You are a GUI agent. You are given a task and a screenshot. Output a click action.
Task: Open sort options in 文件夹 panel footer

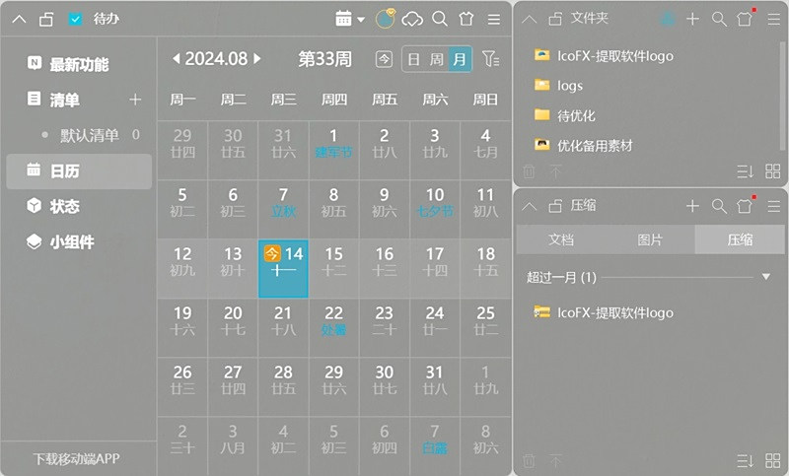(x=746, y=171)
